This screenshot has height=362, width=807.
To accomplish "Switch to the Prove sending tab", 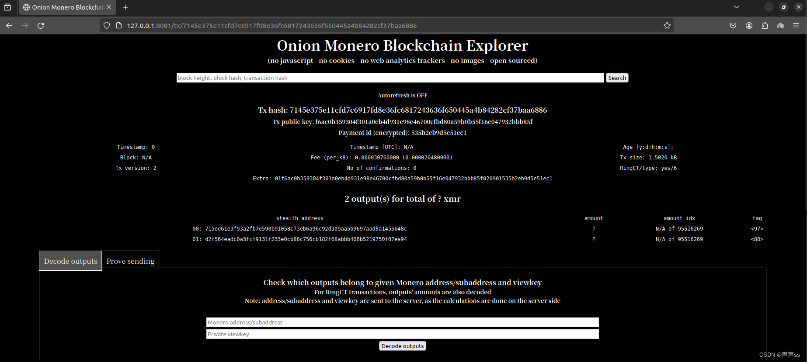I will coord(130,261).
